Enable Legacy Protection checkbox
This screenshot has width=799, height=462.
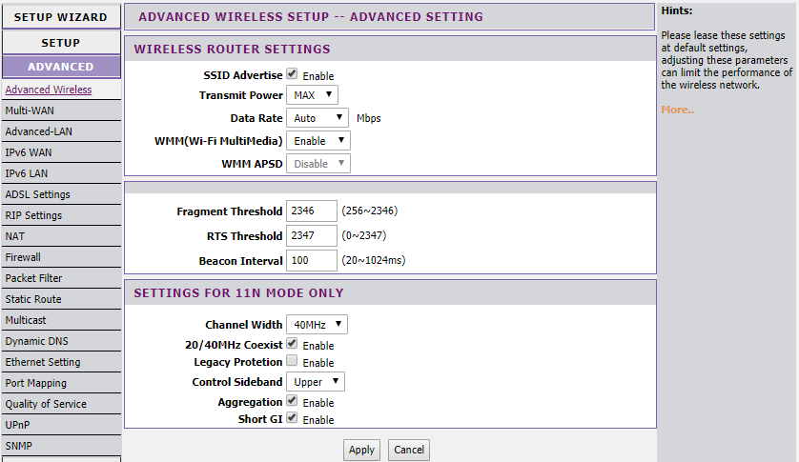292,361
